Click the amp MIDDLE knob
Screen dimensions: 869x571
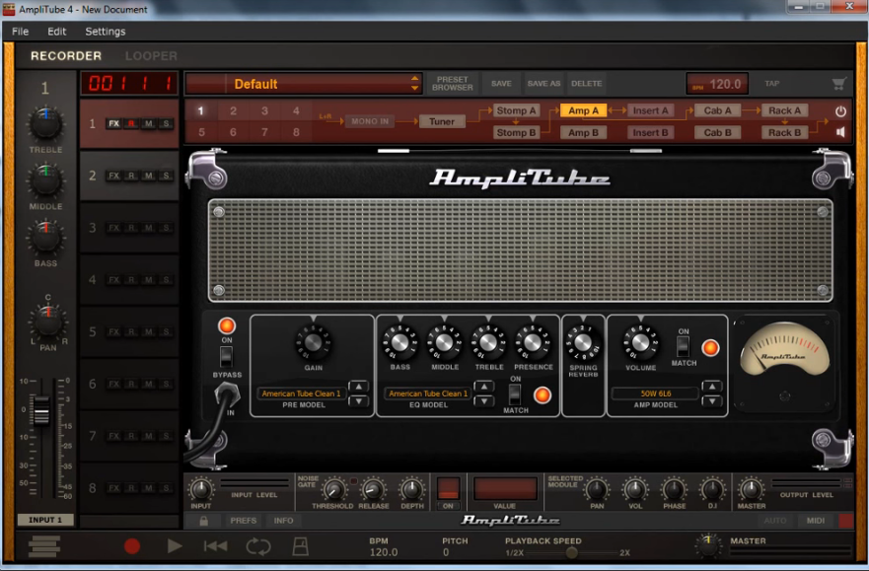tap(444, 343)
